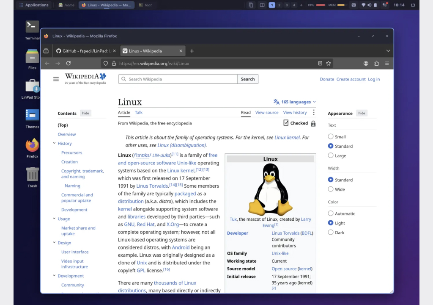Screen dimensions: 433x305
Task: Click the on-screen keyboard icon in top panel
Action: 354,5
